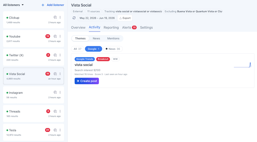
Task: Click the 'vista social' theme title
Action: tap(84, 65)
